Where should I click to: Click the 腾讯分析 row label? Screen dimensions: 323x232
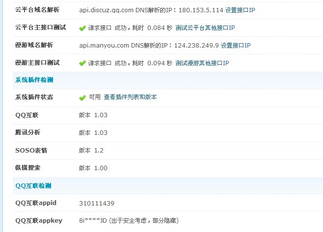[x=27, y=132]
